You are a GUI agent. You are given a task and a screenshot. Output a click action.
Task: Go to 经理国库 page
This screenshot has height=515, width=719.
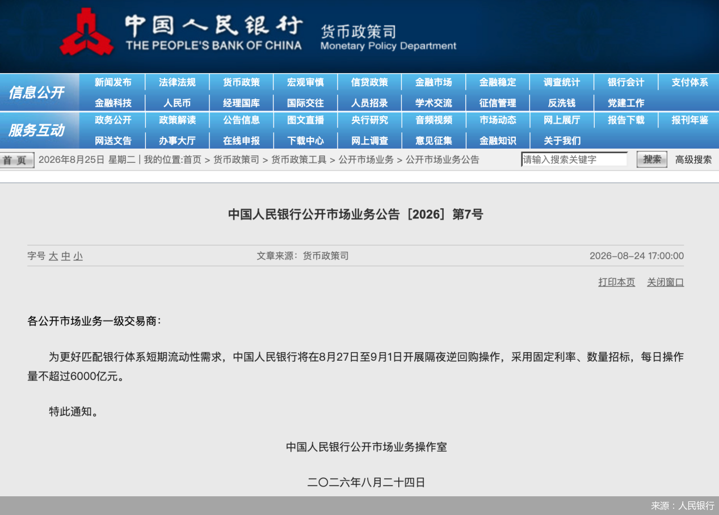pyautogui.click(x=241, y=103)
